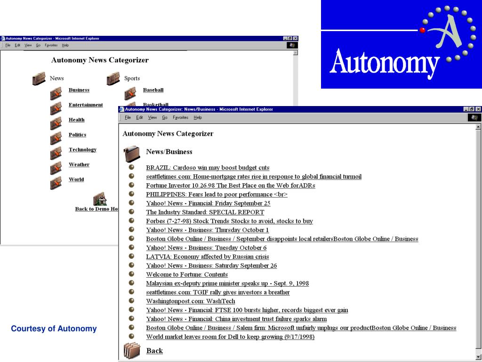
Task: Open Yahoo! News Business Thursday October 1
Action: (x=208, y=230)
